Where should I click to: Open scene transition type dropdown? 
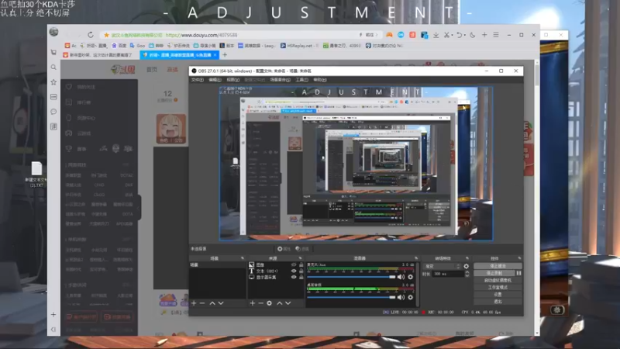[x=442, y=266]
